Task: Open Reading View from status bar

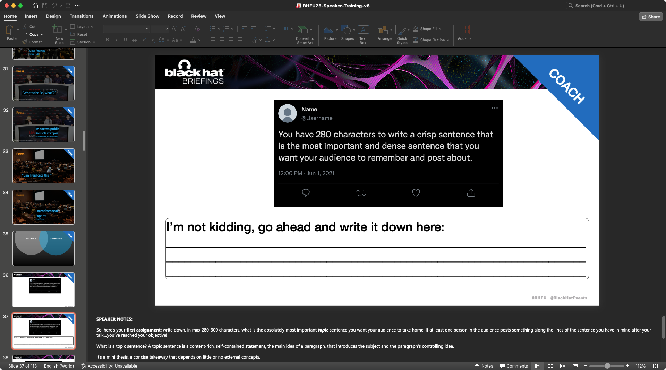Action: (x=563, y=366)
